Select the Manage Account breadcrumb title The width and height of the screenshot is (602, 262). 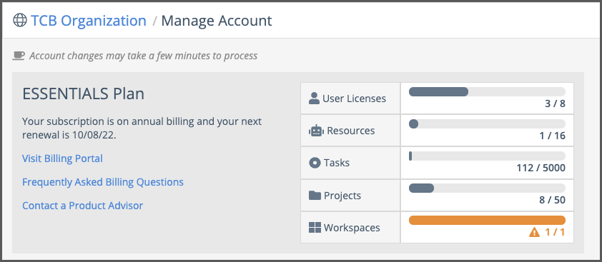(217, 21)
